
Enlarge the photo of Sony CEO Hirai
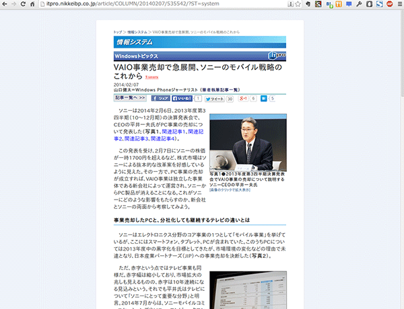248,142
